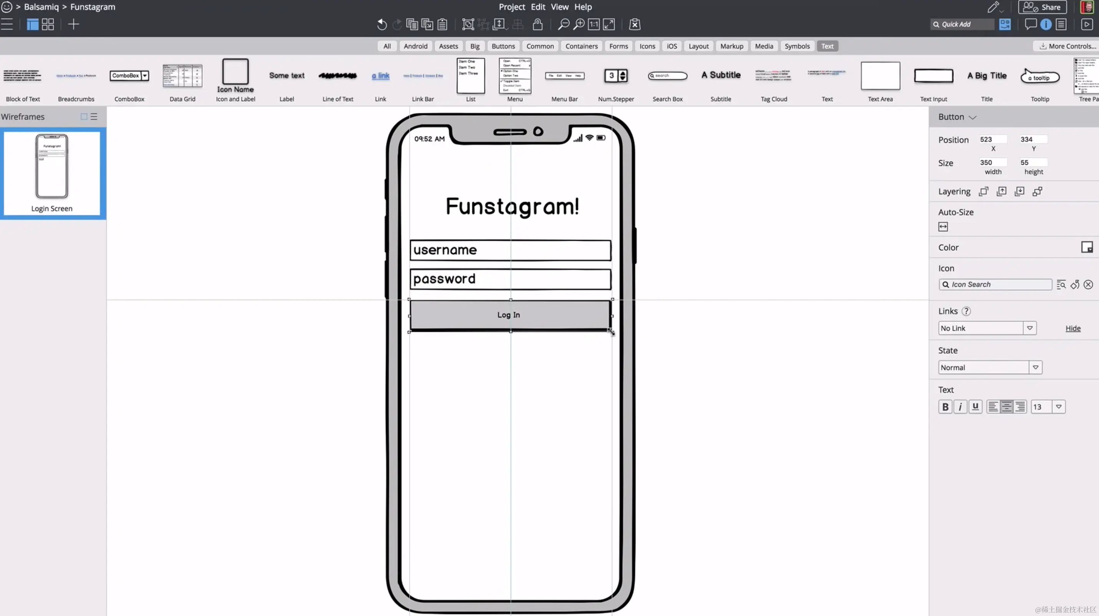Toggle underline text formatting
This screenshot has height=616, width=1099.
(x=975, y=407)
